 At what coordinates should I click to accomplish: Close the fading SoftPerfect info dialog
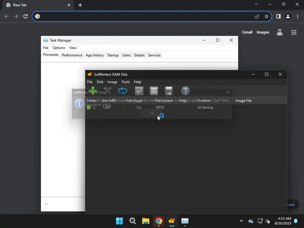point(228,92)
